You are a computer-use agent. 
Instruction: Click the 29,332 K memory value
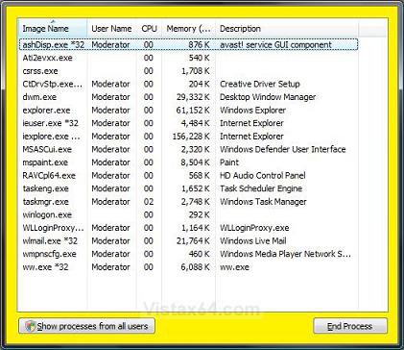[x=193, y=97]
